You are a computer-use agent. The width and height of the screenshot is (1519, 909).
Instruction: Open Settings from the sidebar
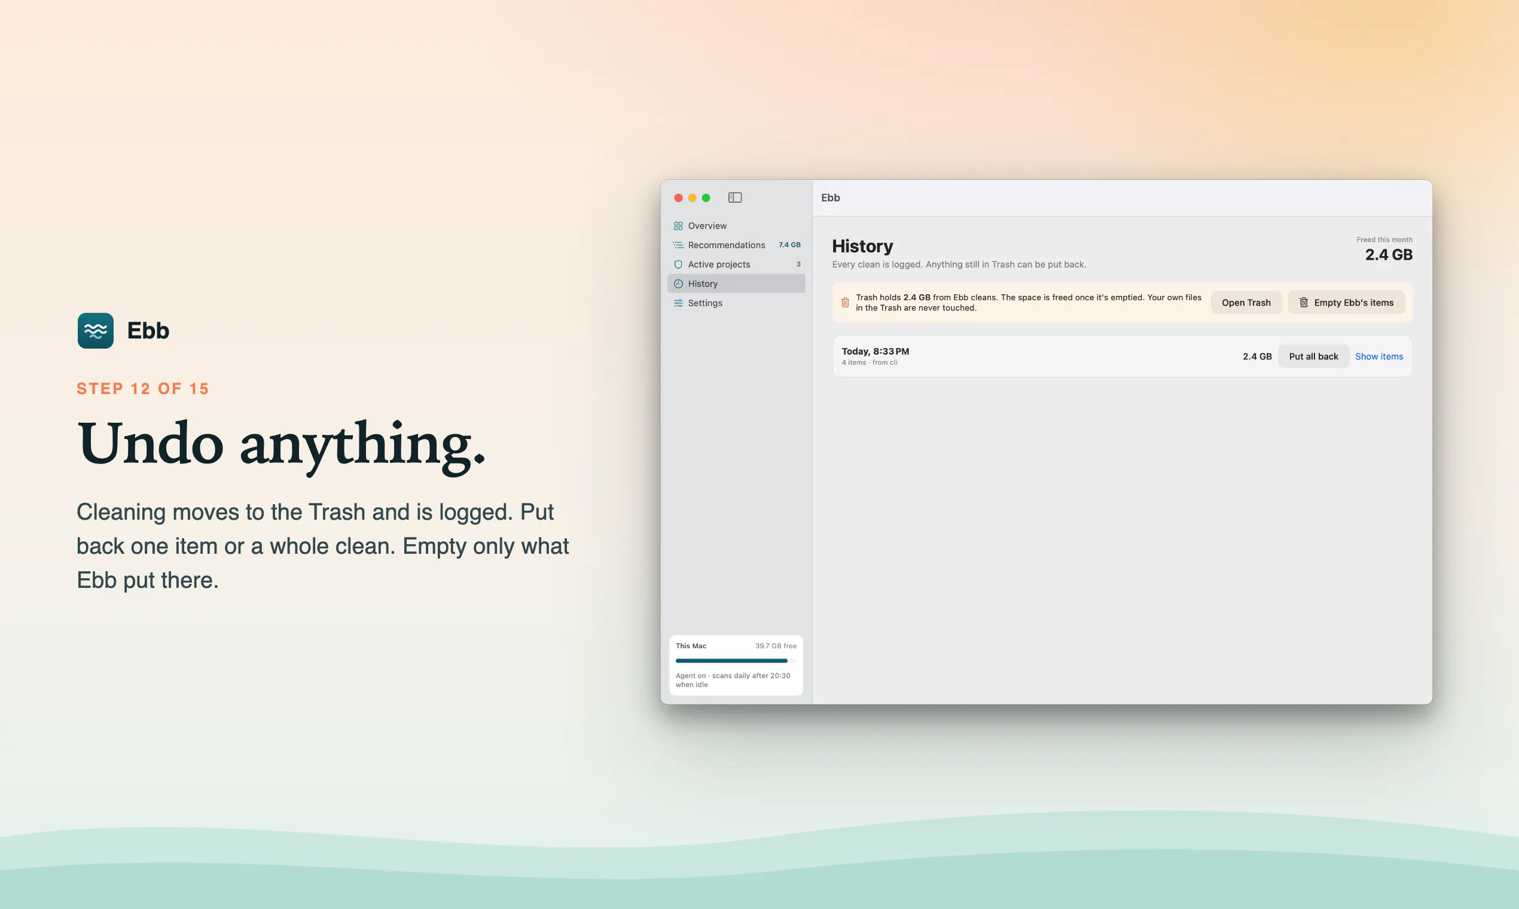click(736, 303)
